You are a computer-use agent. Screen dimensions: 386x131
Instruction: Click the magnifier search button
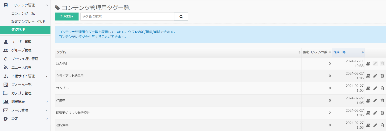pos(181,17)
